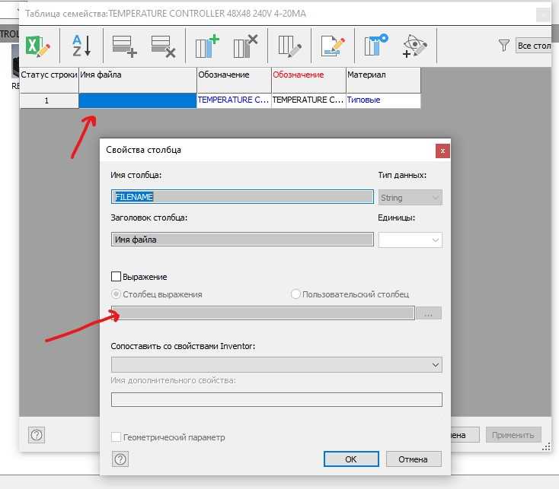Image resolution: width=559 pixels, height=489 pixels.
Task: Toggle the Геометрический параметр checkbox
Action: click(117, 437)
